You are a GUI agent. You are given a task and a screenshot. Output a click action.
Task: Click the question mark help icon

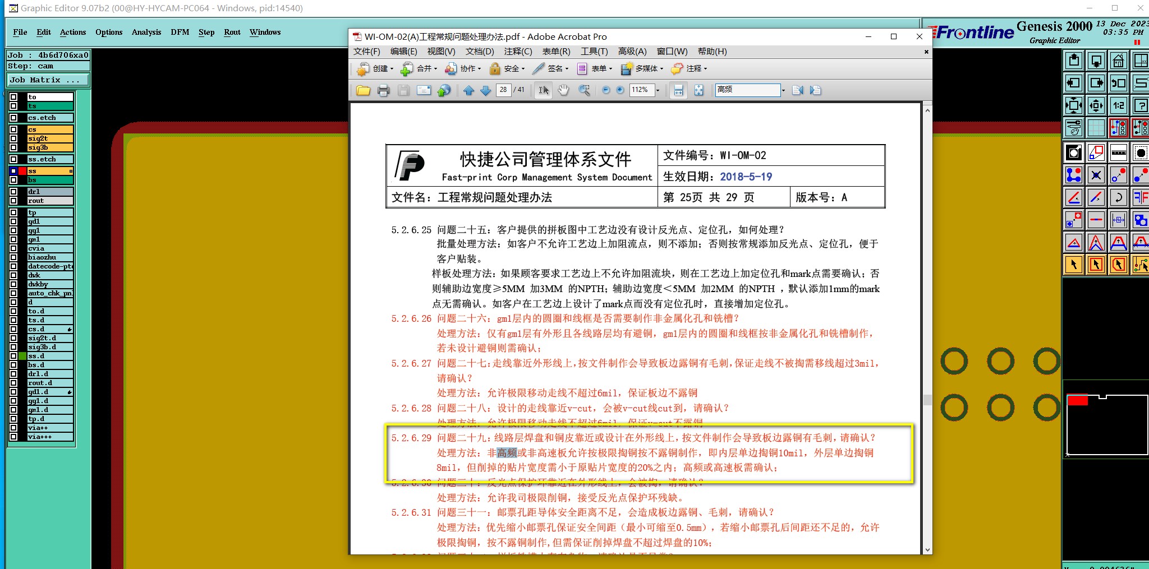click(1140, 105)
